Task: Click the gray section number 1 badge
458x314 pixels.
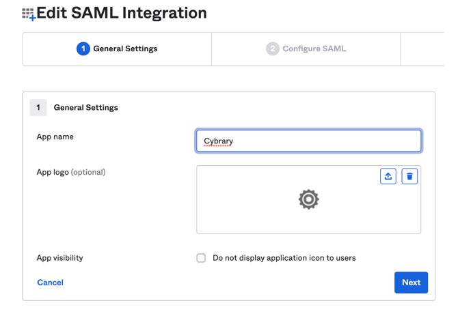Action: click(38, 107)
